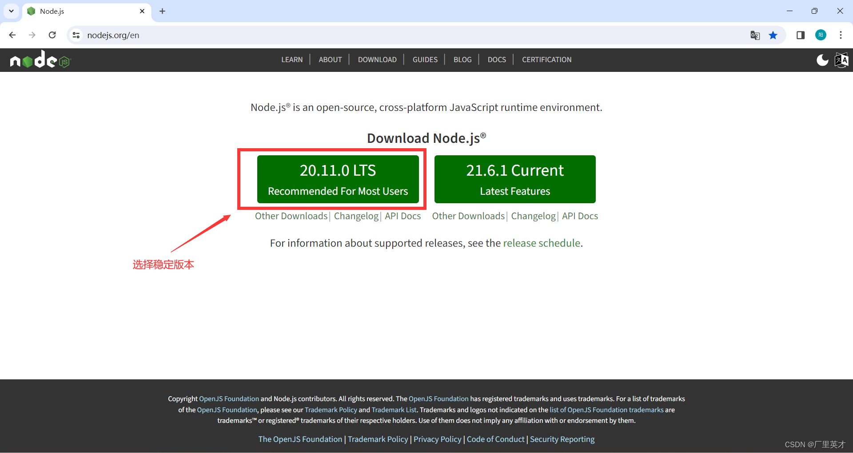Open Changelog under Current
This screenshot has width=853, height=453.
click(534, 216)
